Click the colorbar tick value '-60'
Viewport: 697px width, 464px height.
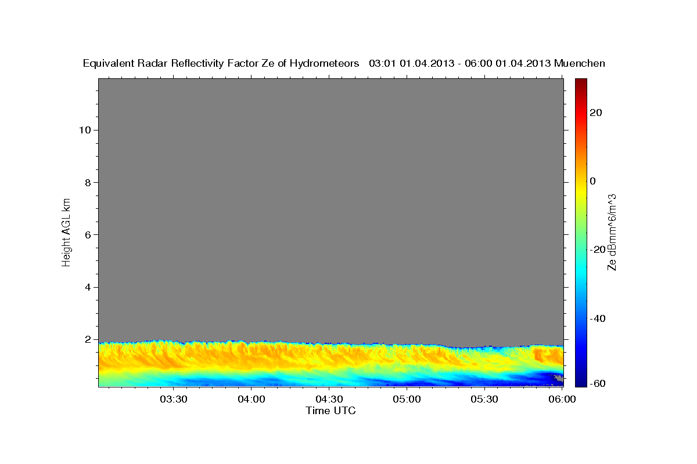tap(597, 383)
